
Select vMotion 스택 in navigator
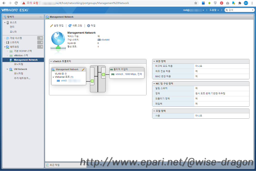pos(21,55)
